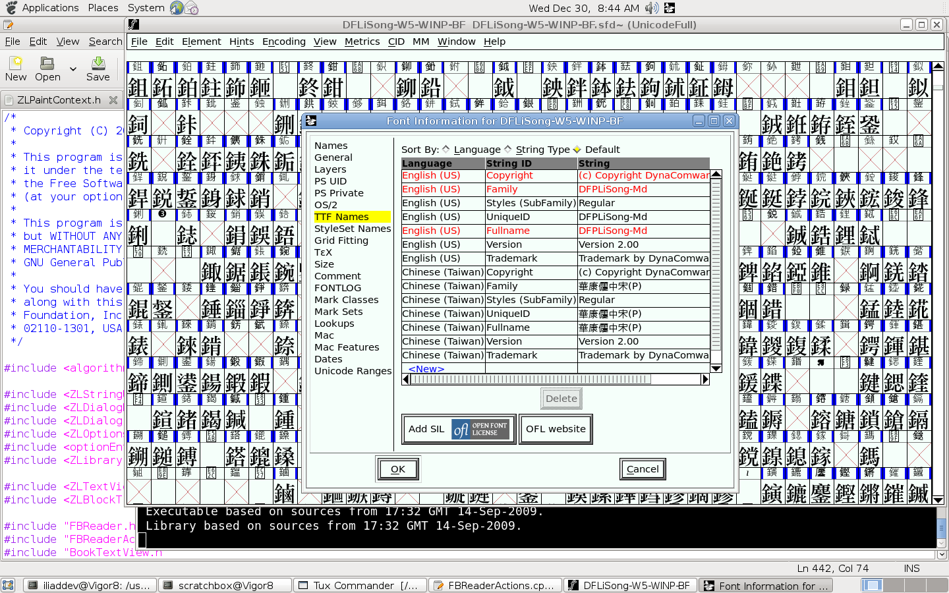Open the Metrics menu
Screen dimensions: 949x593
pos(362,42)
